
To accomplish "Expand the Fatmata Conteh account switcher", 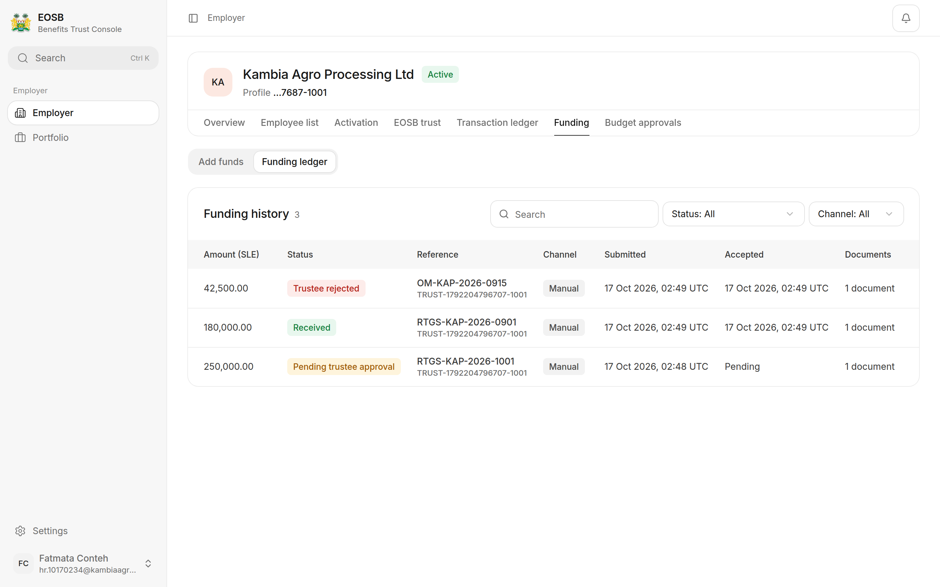I will [x=148, y=563].
